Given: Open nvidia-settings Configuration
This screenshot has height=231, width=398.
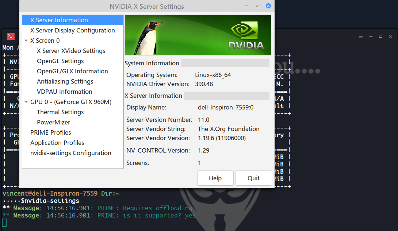Looking at the screenshot, I should (70, 153).
